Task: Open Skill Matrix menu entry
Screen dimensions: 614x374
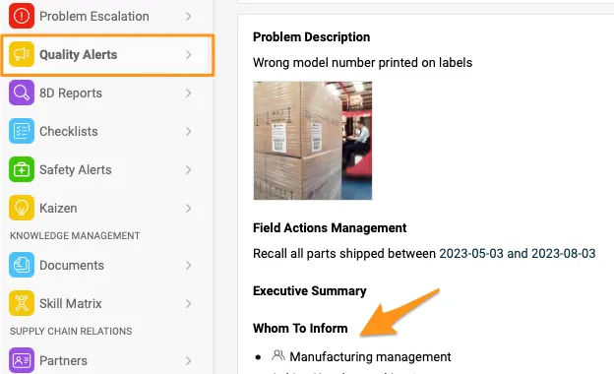Action: pyautogui.click(x=107, y=303)
